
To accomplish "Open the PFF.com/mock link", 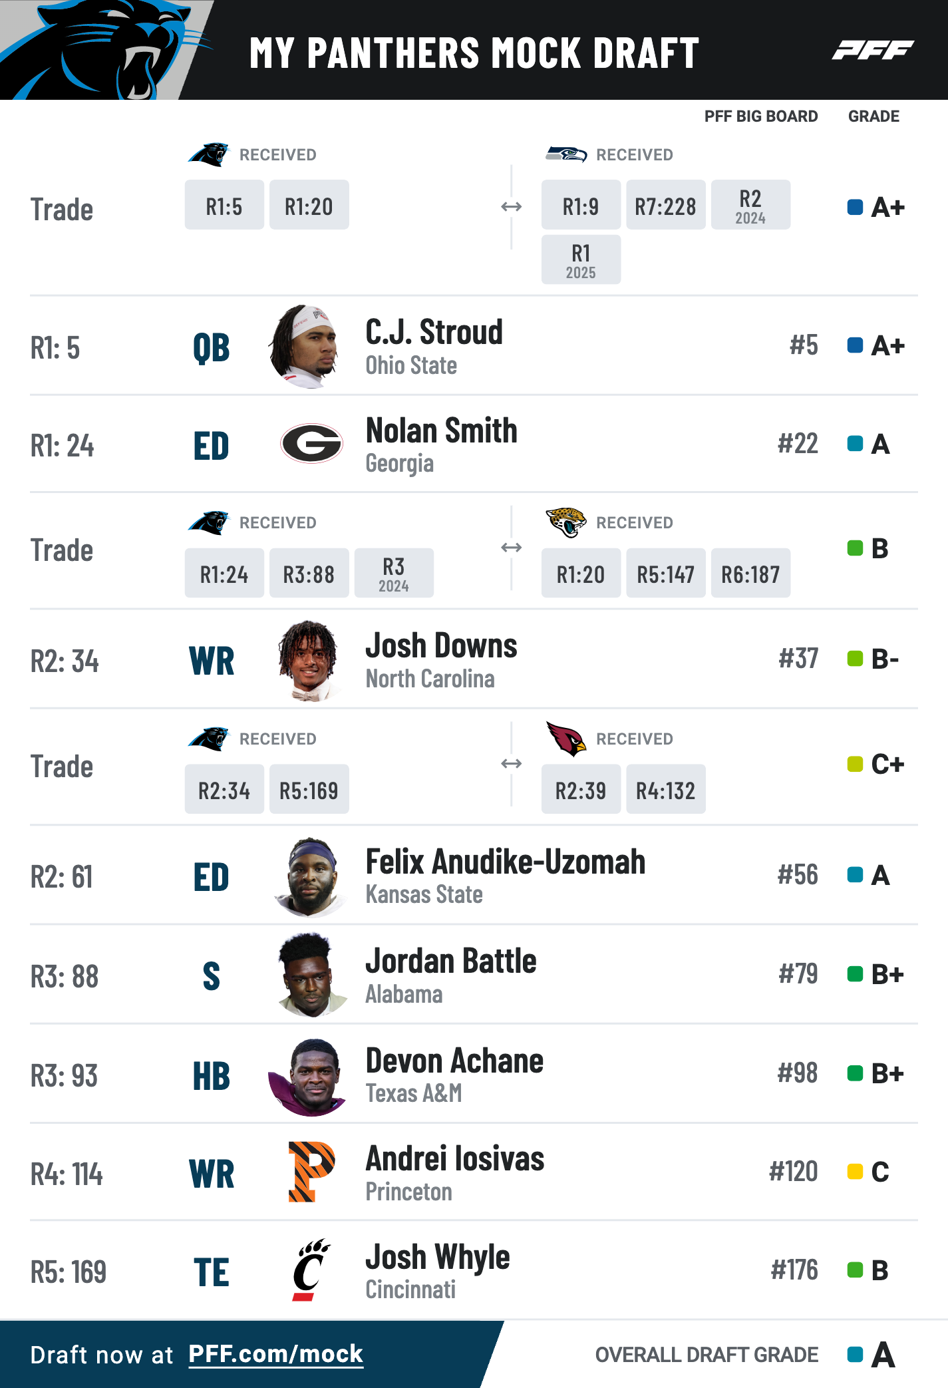I will coord(275,1354).
